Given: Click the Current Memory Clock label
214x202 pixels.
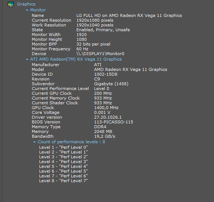Looking at the screenshot, I should point(56,98).
